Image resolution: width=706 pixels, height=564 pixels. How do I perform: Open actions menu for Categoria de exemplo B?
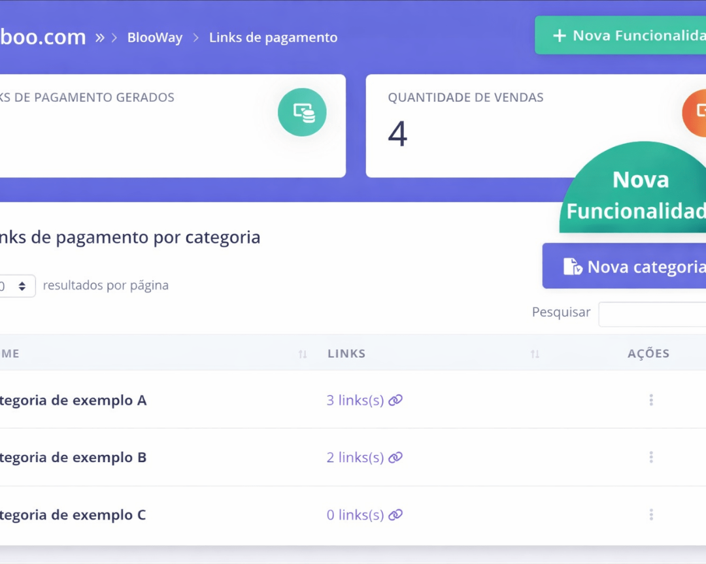point(651,457)
